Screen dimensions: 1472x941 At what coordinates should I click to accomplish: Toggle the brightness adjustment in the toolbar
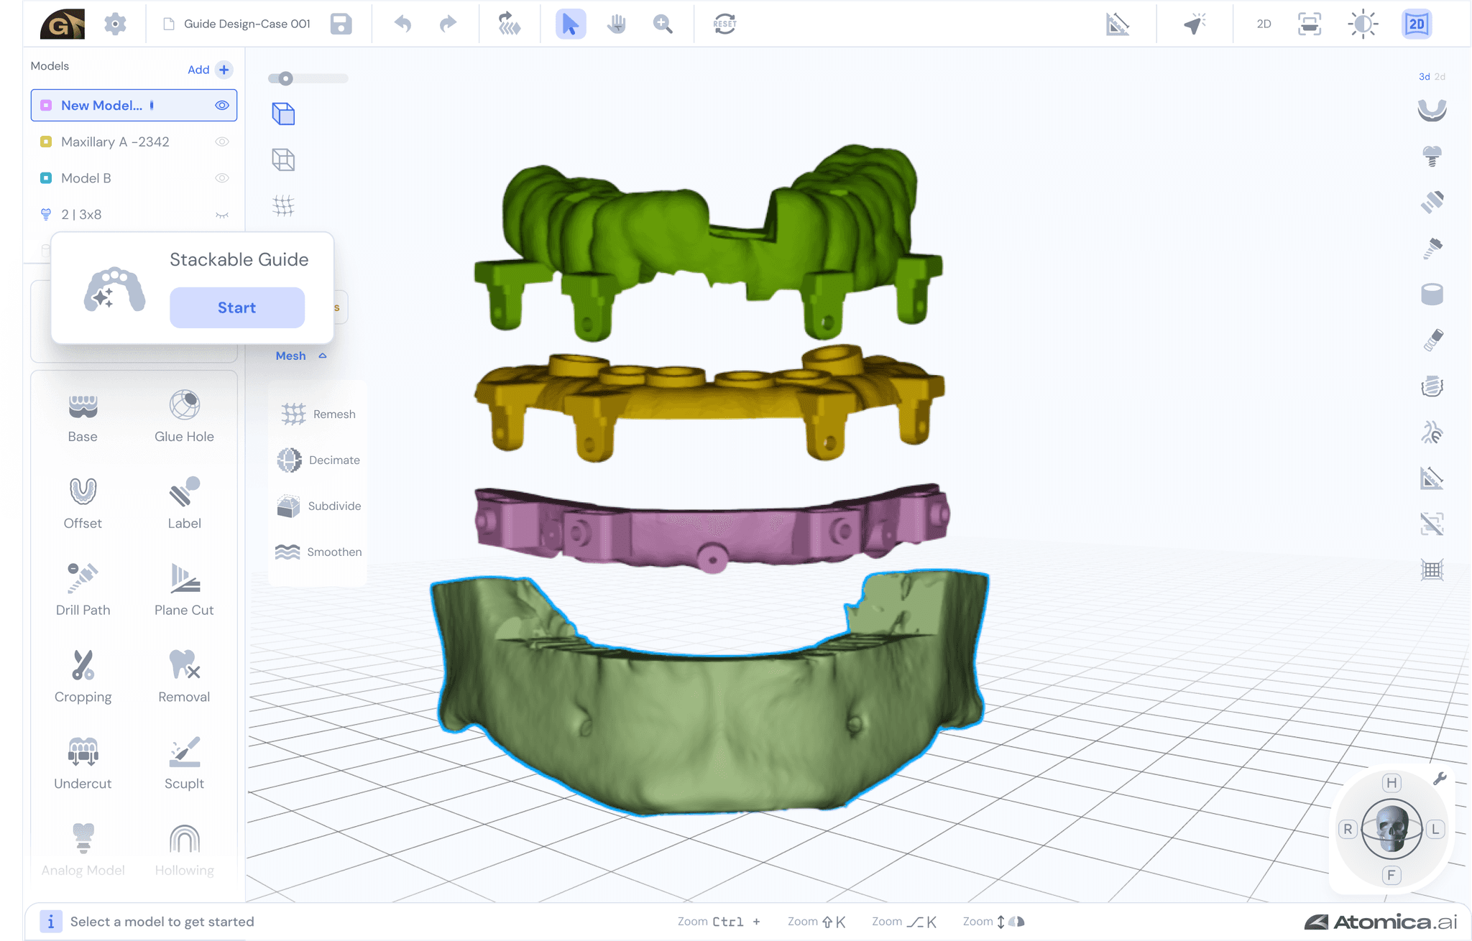1362,24
